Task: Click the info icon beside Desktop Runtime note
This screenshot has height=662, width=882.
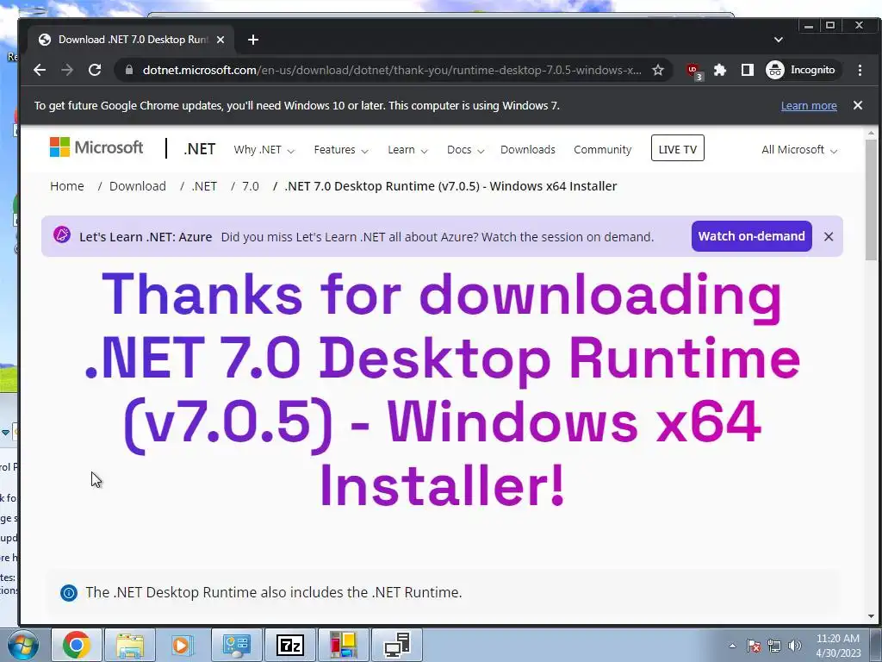Action: point(69,593)
